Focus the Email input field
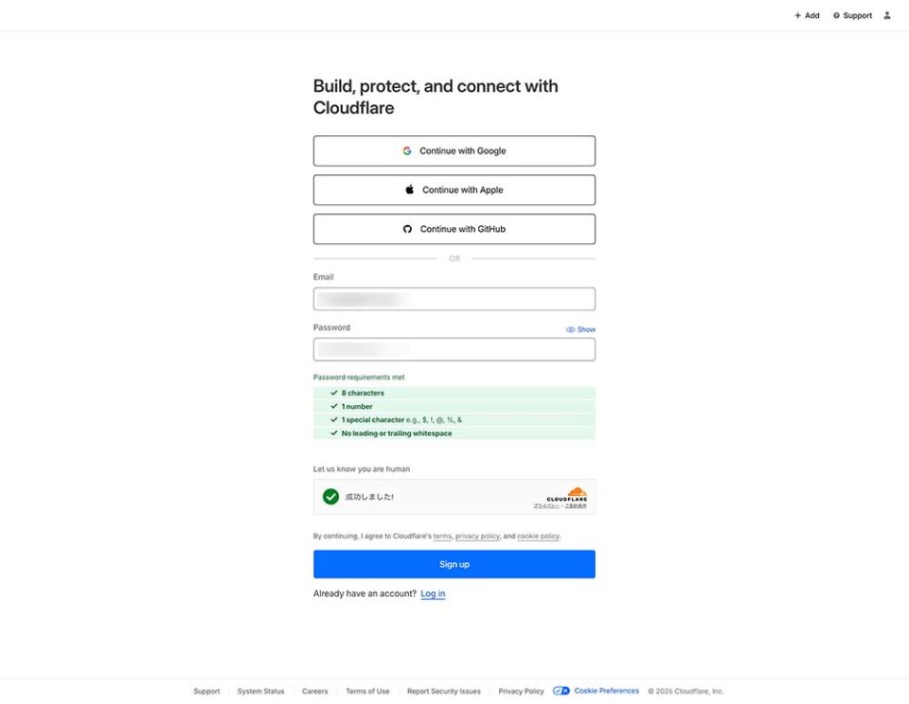The image size is (909, 704). click(x=454, y=299)
